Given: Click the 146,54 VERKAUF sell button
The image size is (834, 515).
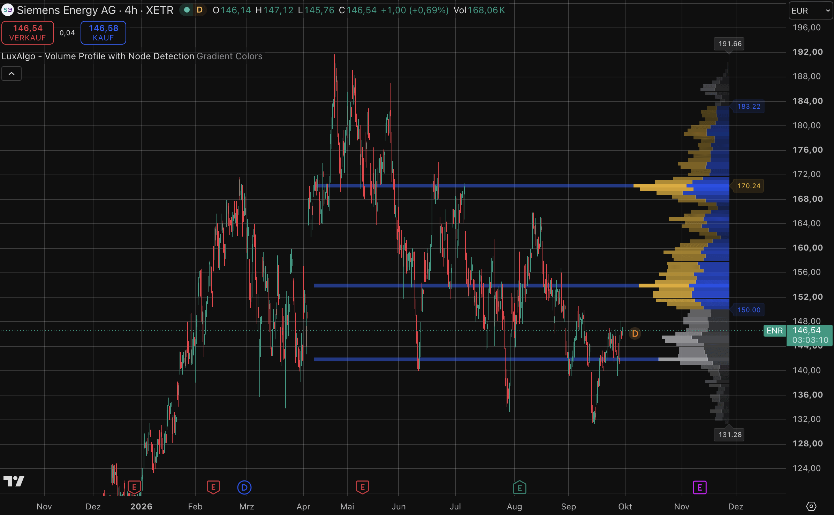Looking at the screenshot, I should pyautogui.click(x=28, y=33).
